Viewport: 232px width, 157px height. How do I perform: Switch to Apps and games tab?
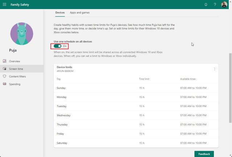point(80,13)
